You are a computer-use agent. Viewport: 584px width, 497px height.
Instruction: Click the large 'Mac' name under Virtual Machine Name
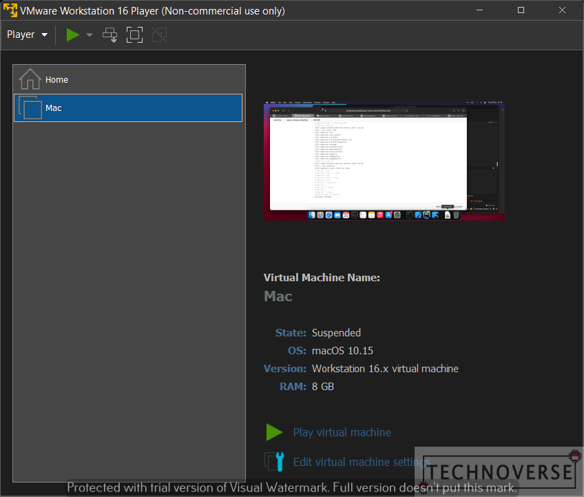point(278,296)
